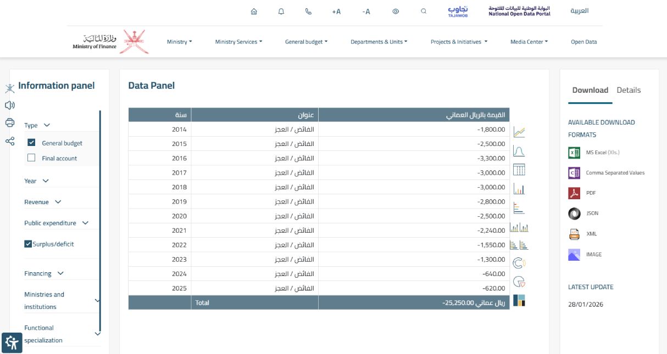
Task: Show data as a horizontal bar chart
Action: click(x=519, y=208)
